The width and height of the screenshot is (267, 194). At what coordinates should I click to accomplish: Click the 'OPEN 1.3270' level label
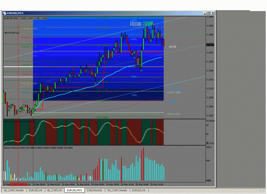pos(173,114)
